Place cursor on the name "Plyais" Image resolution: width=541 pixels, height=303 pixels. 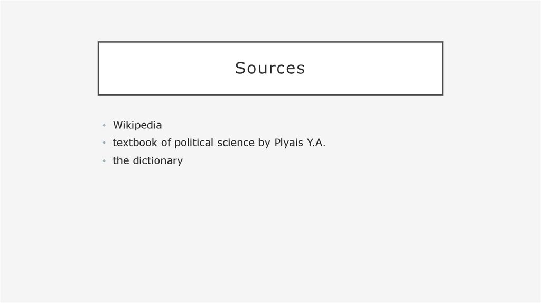tap(289, 143)
